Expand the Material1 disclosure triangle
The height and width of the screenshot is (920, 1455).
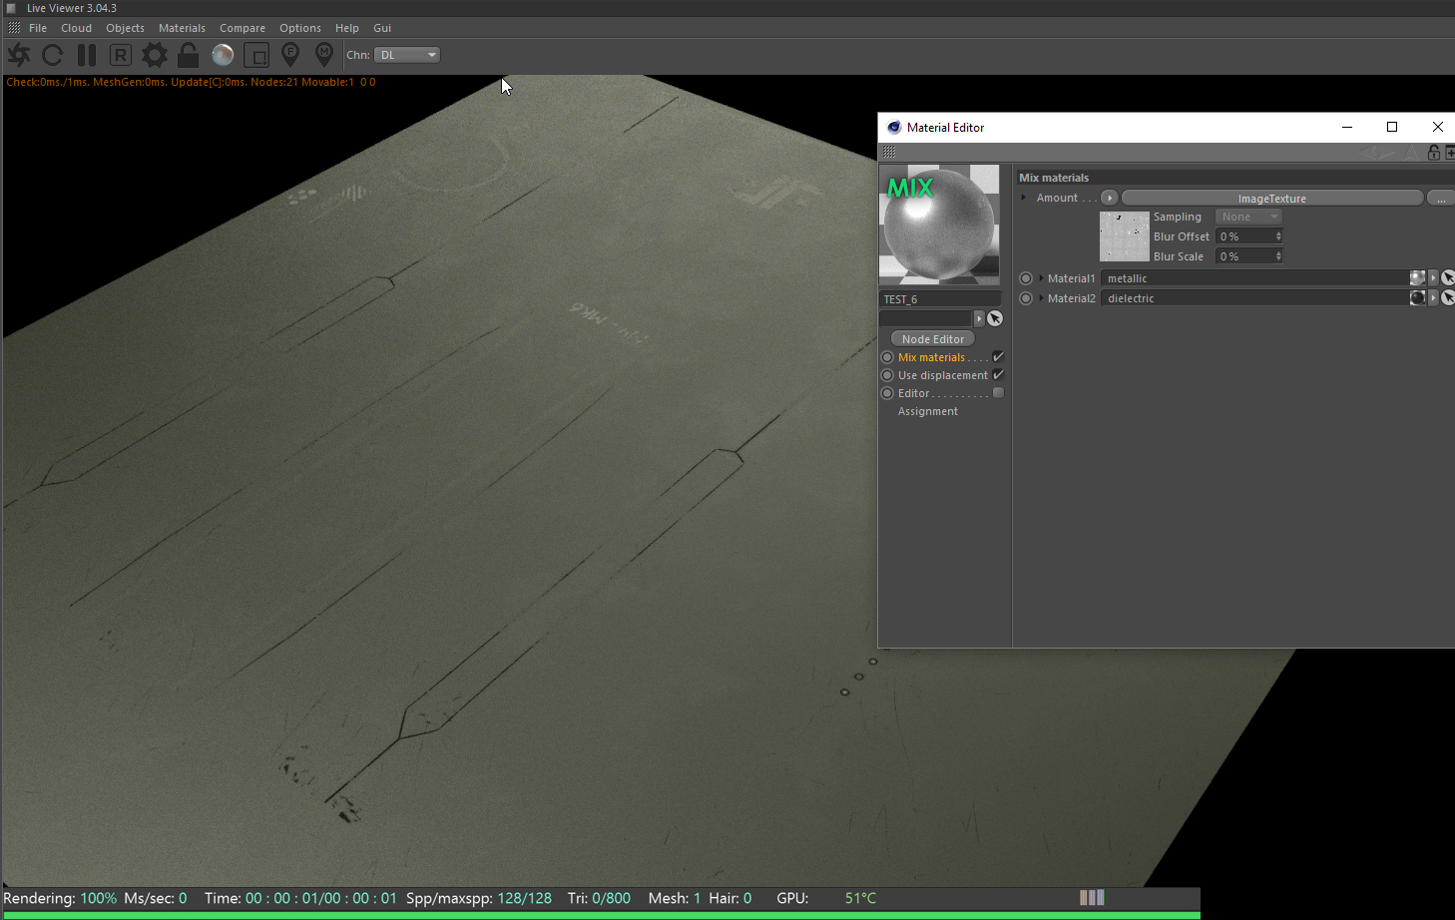pyautogui.click(x=1041, y=278)
